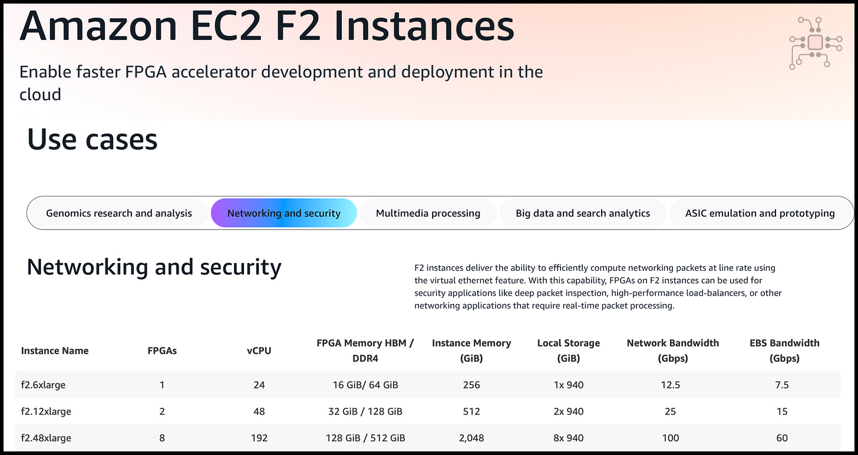Click the vCPU column header
This screenshot has height=455, width=858.
pyautogui.click(x=259, y=351)
